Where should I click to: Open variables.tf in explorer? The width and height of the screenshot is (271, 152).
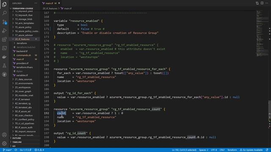click(22, 75)
